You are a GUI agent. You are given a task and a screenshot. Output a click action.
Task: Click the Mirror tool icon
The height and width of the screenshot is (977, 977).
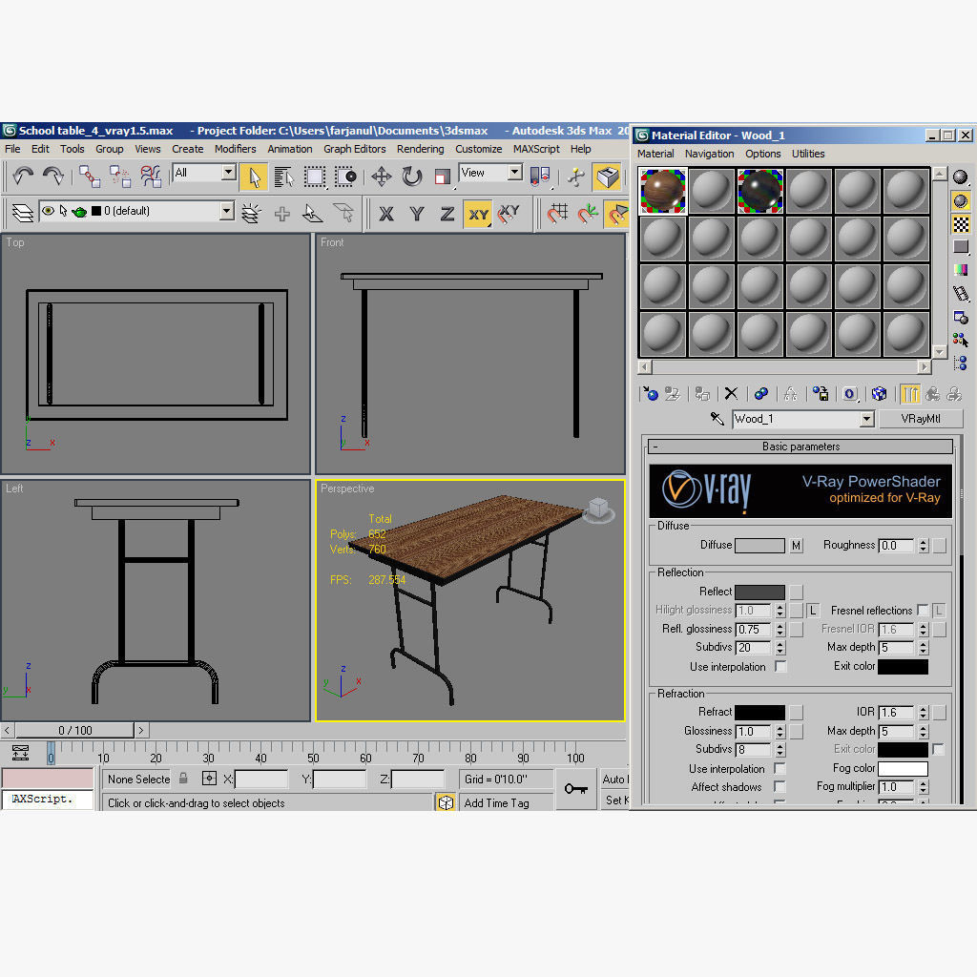pyautogui.click(x=540, y=177)
